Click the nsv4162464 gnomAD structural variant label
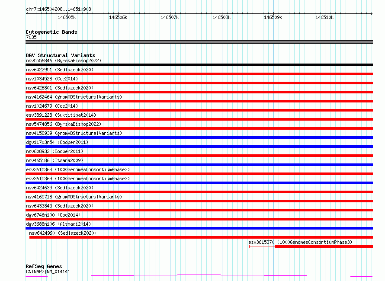This screenshot has width=385, height=281. pos(74,97)
